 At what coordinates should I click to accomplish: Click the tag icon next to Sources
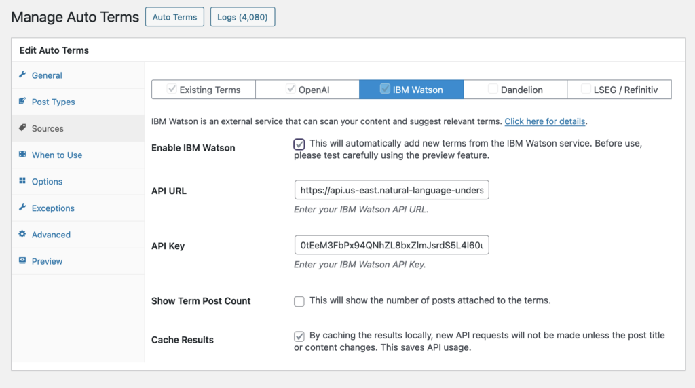[x=22, y=128]
